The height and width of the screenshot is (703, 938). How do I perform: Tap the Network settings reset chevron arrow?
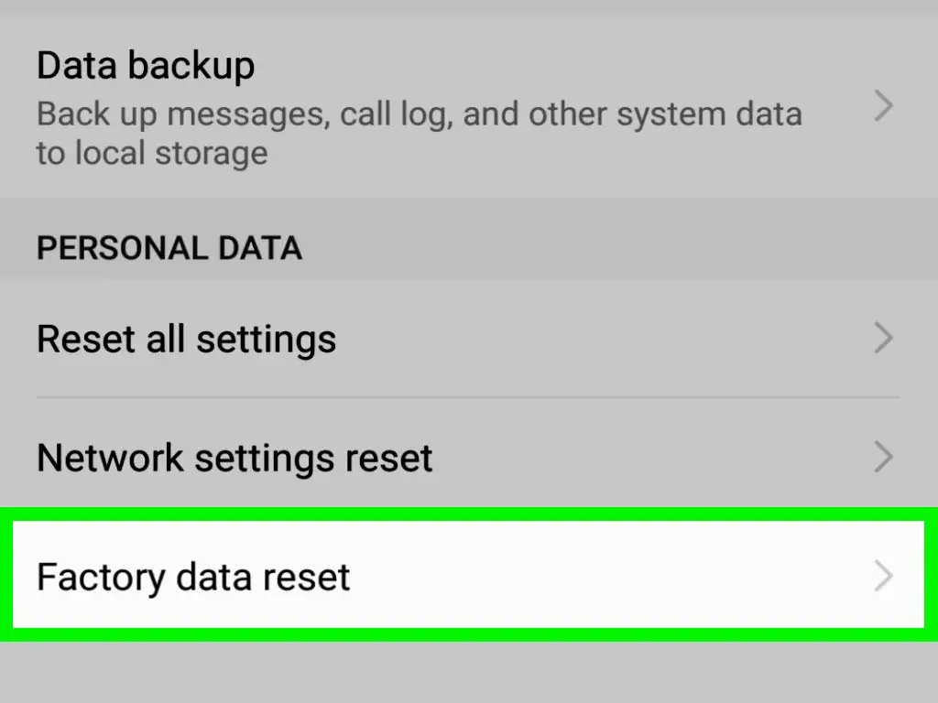884,458
